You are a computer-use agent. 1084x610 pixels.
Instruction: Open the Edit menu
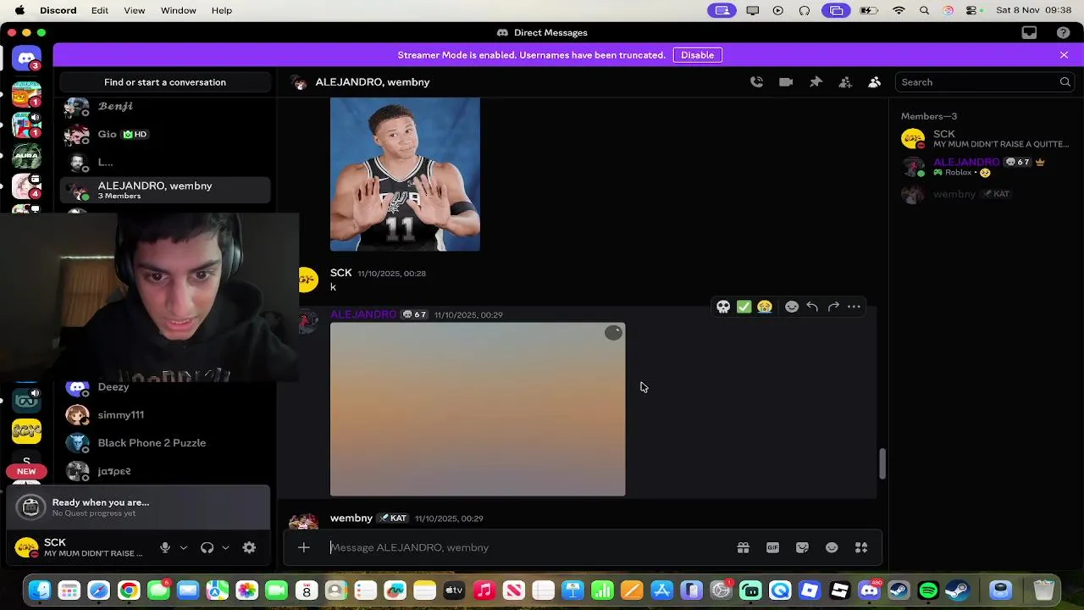coord(100,10)
